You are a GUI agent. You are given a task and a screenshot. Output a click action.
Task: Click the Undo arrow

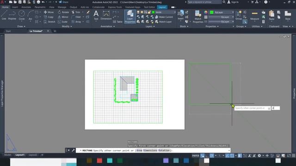43,2
